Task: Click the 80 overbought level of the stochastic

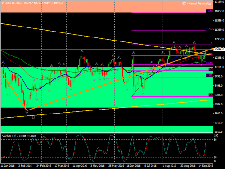Action: click(x=215, y=140)
